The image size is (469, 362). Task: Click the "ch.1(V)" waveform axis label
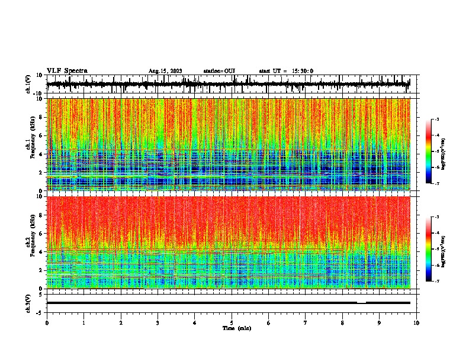(x=28, y=84)
